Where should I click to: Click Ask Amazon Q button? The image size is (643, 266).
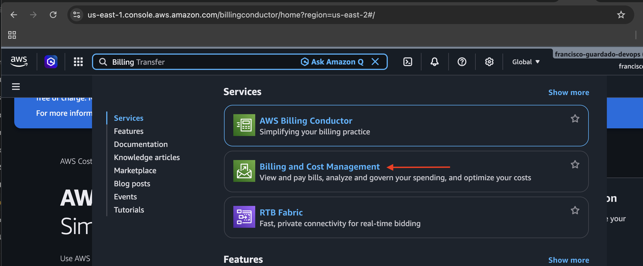(x=332, y=62)
